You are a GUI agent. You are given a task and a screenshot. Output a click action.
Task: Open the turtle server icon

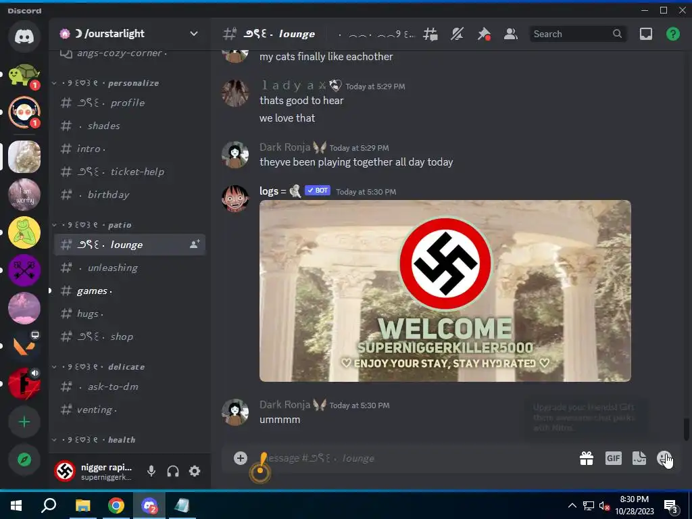(x=24, y=76)
